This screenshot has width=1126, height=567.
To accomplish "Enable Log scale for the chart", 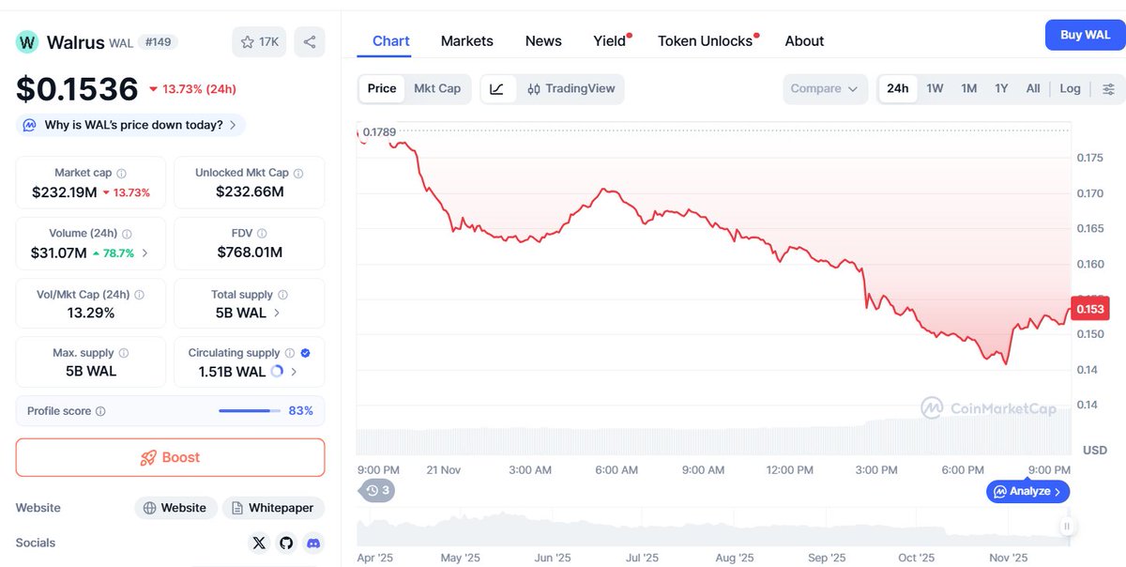I will click(1070, 88).
